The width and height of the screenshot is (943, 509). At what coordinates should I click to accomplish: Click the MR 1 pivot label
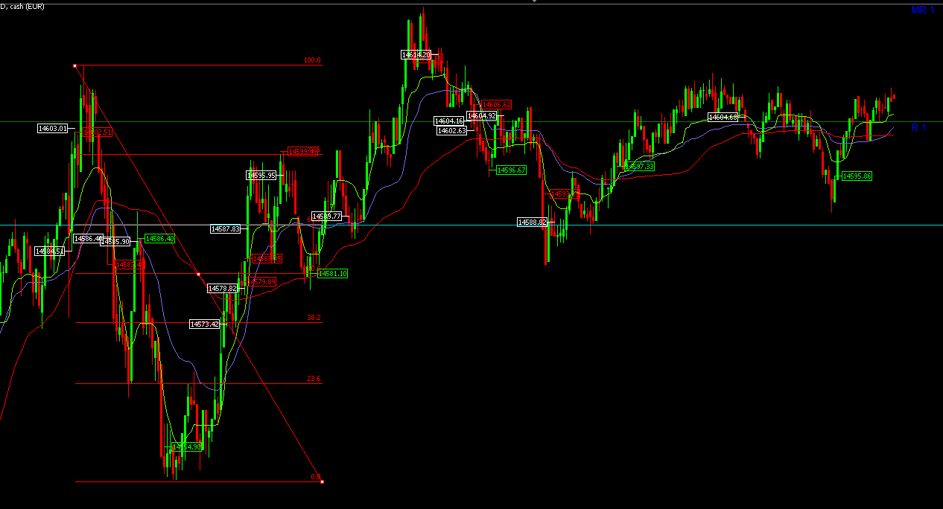tap(923, 10)
